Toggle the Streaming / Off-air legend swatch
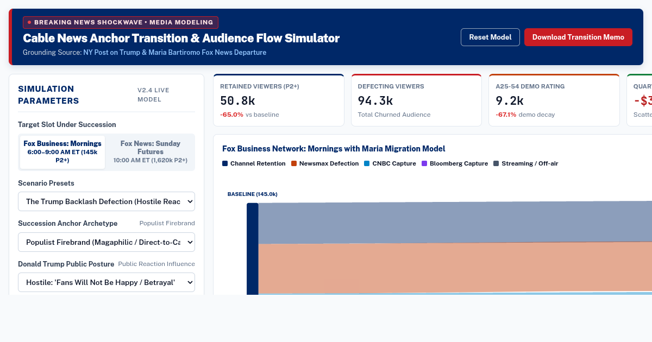Viewport: 652px width, 342px height. [496, 163]
